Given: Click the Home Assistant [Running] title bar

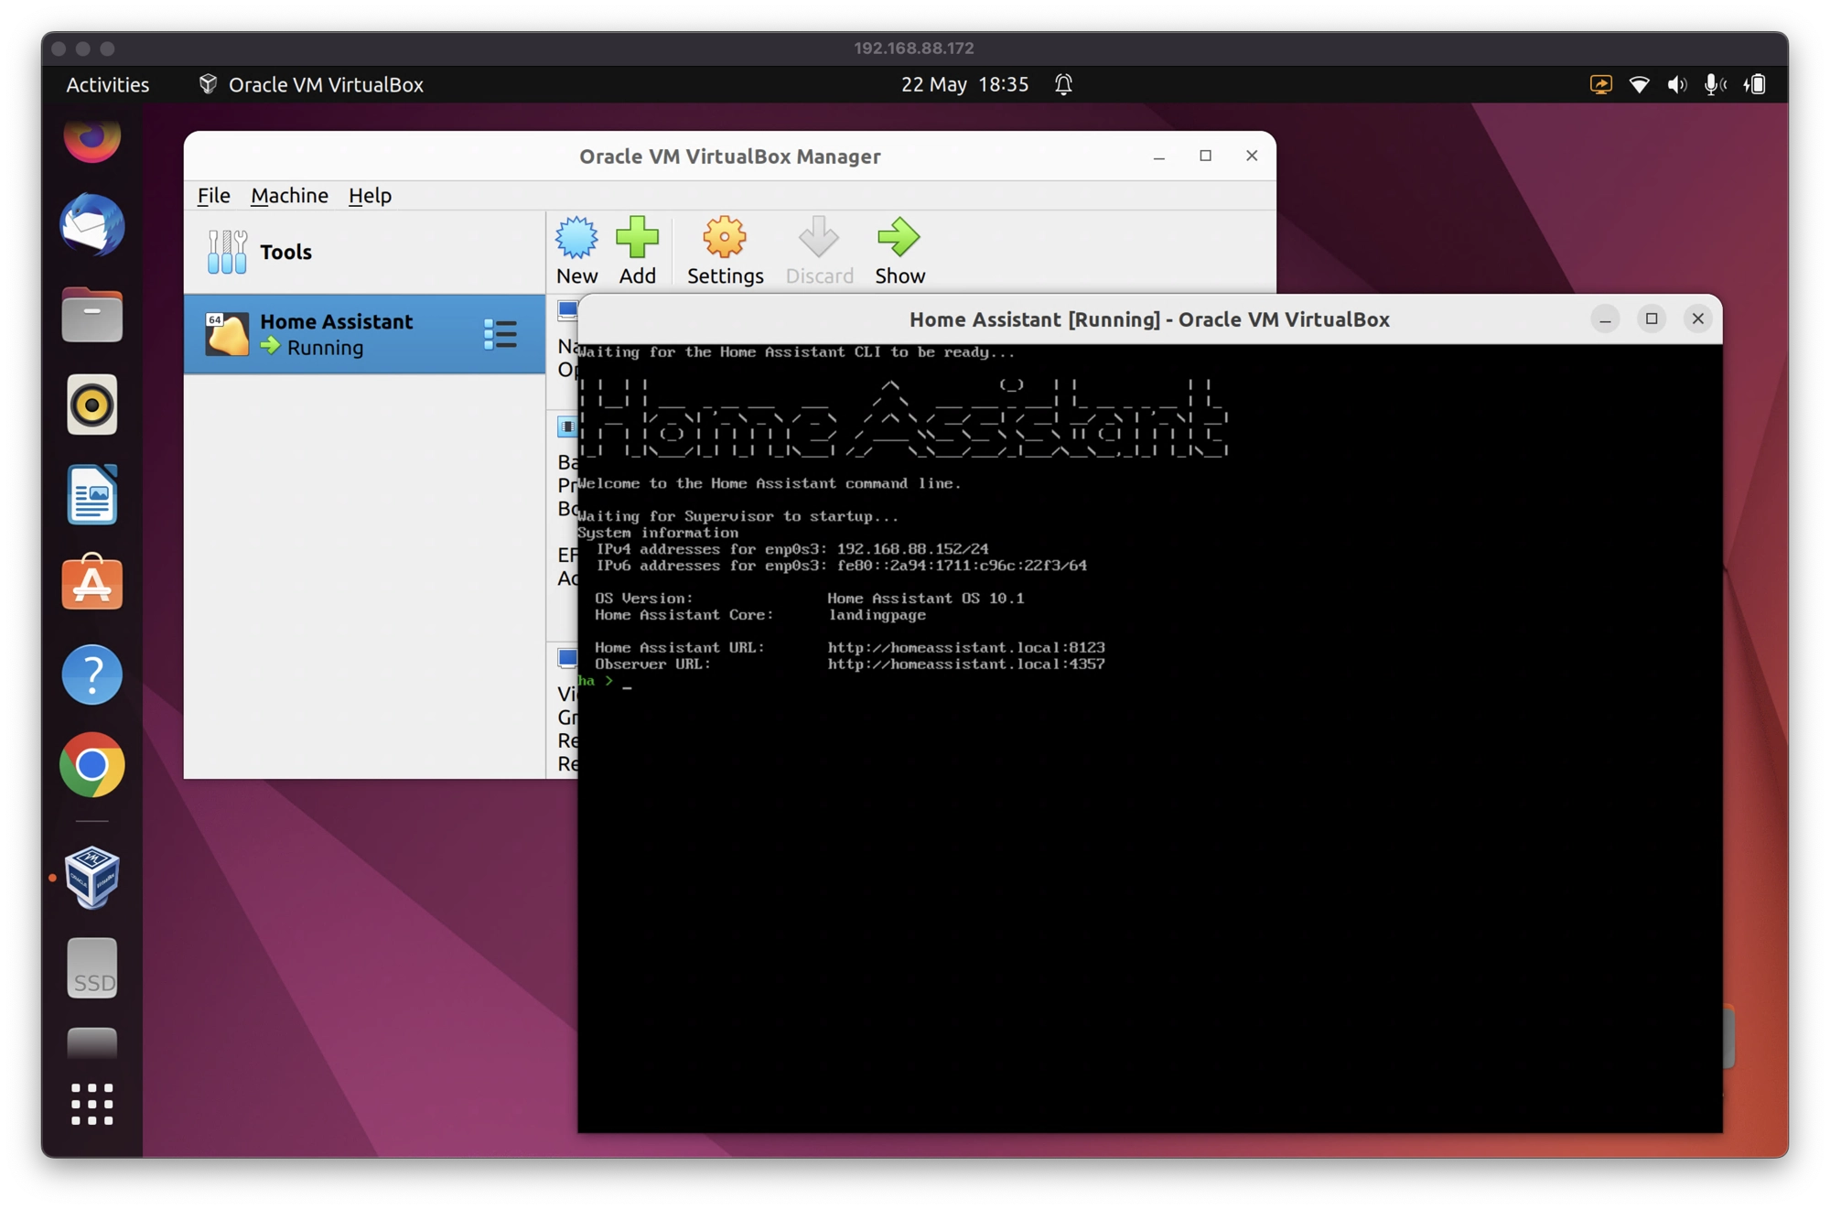Looking at the screenshot, I should [x=1149, y=319].
